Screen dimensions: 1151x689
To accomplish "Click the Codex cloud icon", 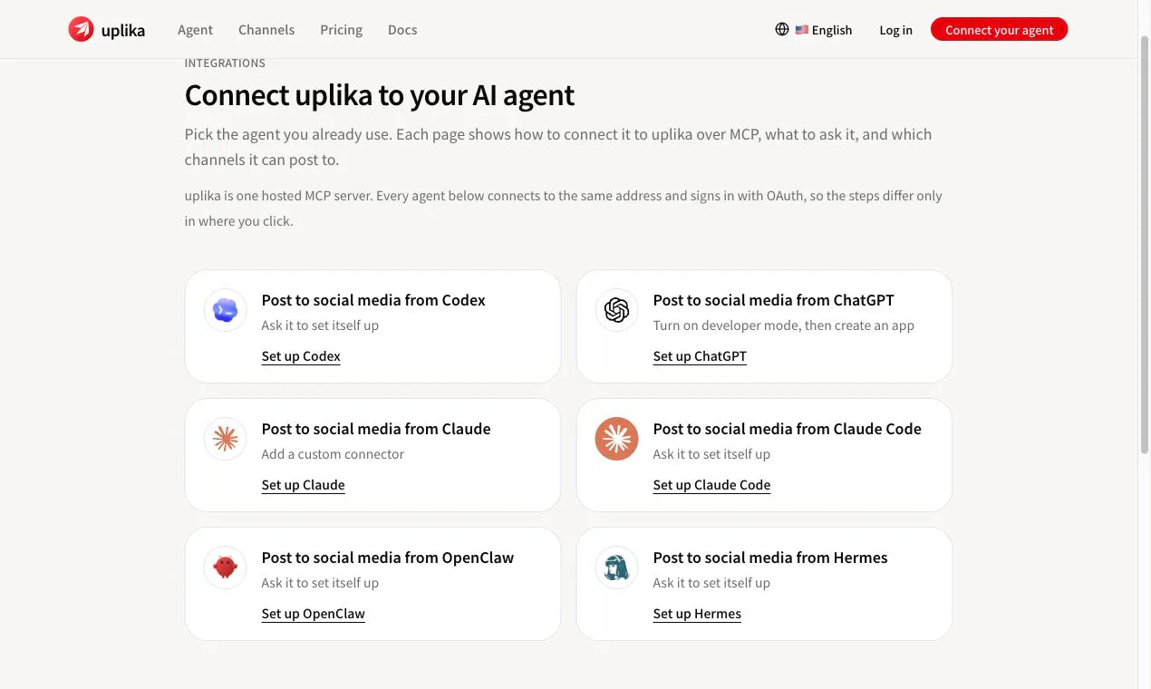I will 225,310.
